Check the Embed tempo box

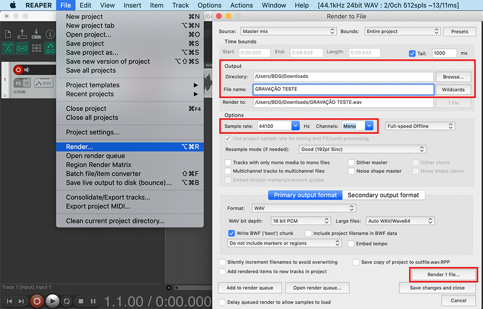point(351,243)
